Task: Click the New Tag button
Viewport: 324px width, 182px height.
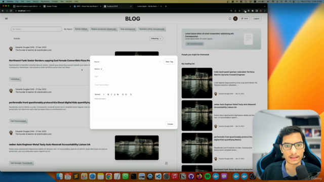Action: [x=169, y=62]
